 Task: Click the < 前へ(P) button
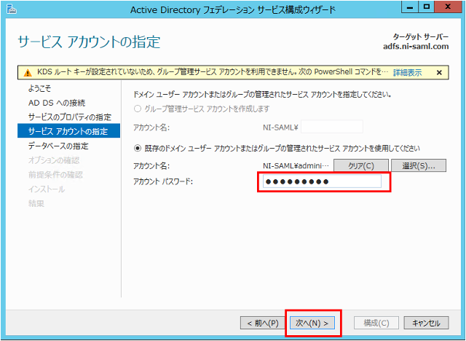coord(263,323)
